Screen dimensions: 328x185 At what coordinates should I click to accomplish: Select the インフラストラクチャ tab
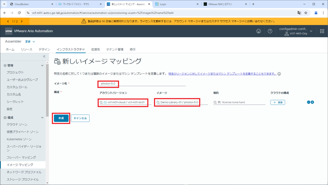pos(71,49)
